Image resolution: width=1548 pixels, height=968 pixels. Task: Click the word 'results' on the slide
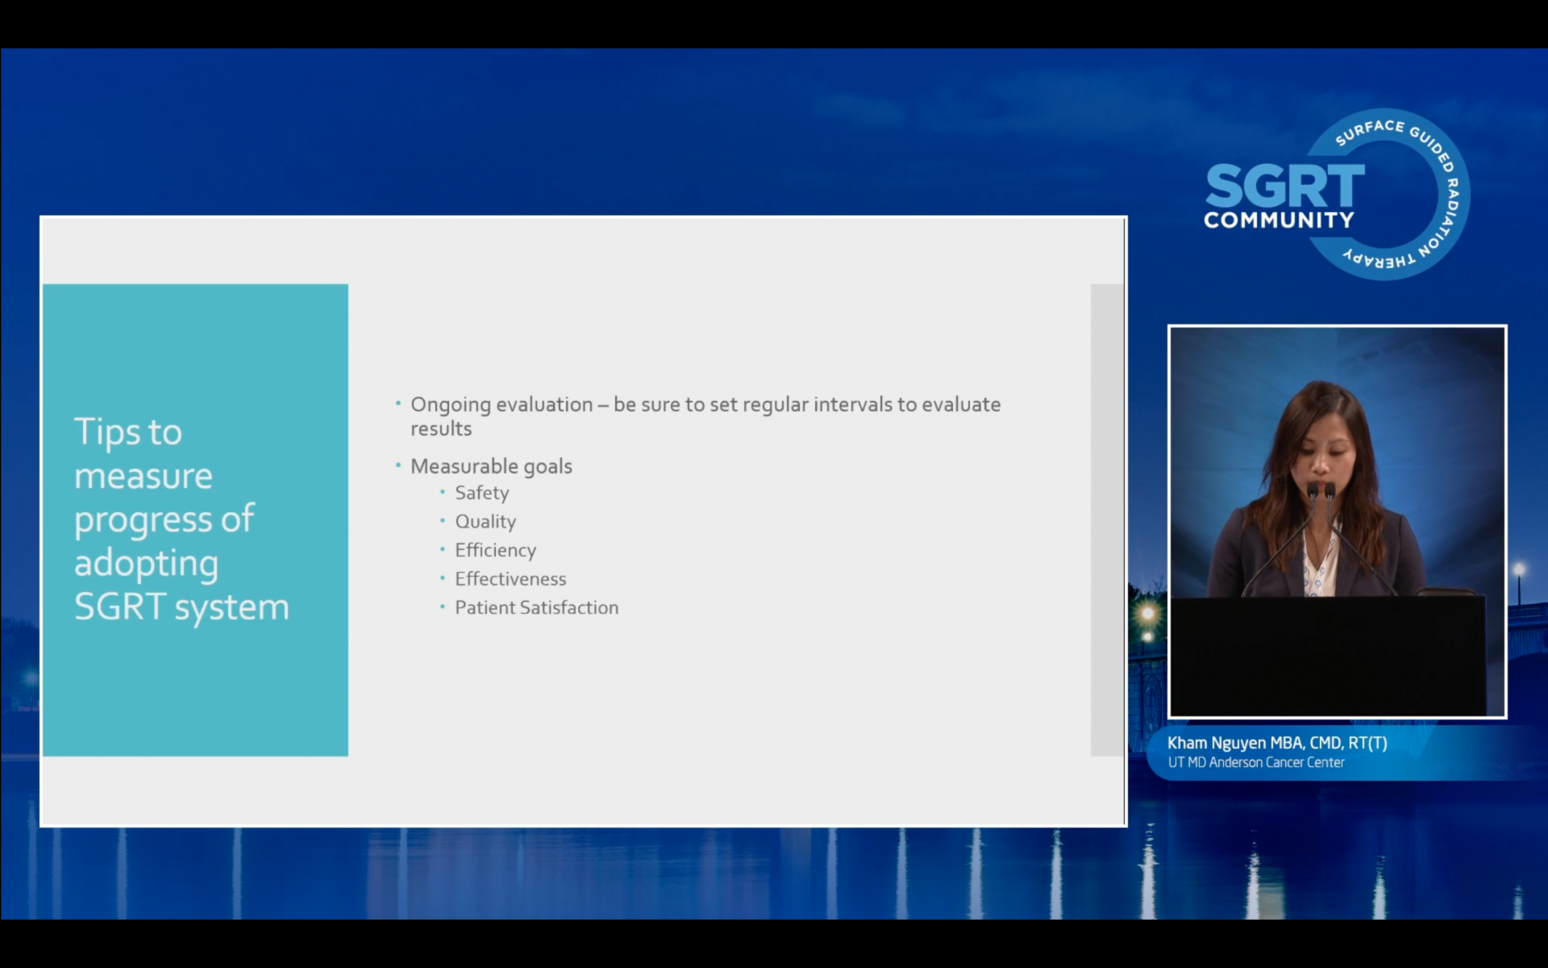441,429
